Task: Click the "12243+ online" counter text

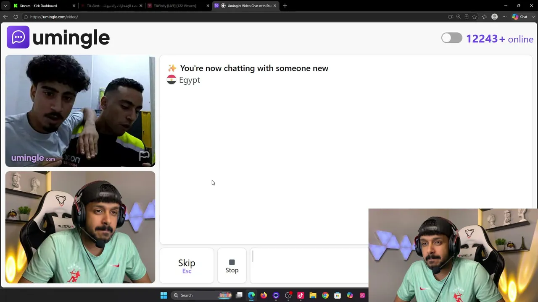Action: 500,39
